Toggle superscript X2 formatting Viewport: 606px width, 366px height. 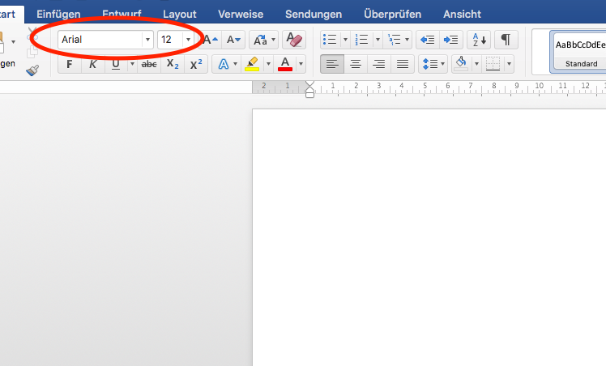pyautogui.click(x=196, y=64)
